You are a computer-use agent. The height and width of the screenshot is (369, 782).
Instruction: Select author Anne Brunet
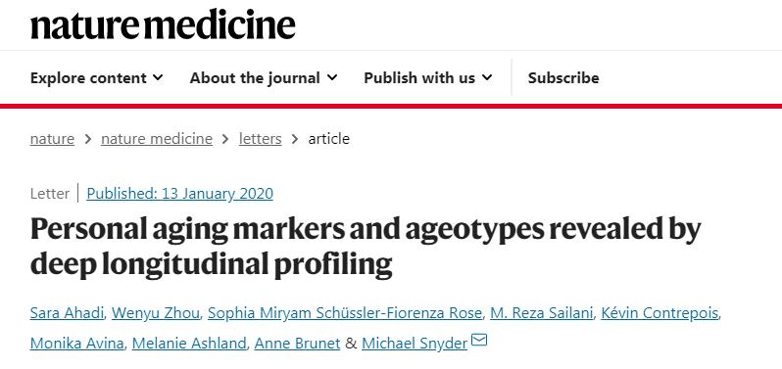point(297,344)
